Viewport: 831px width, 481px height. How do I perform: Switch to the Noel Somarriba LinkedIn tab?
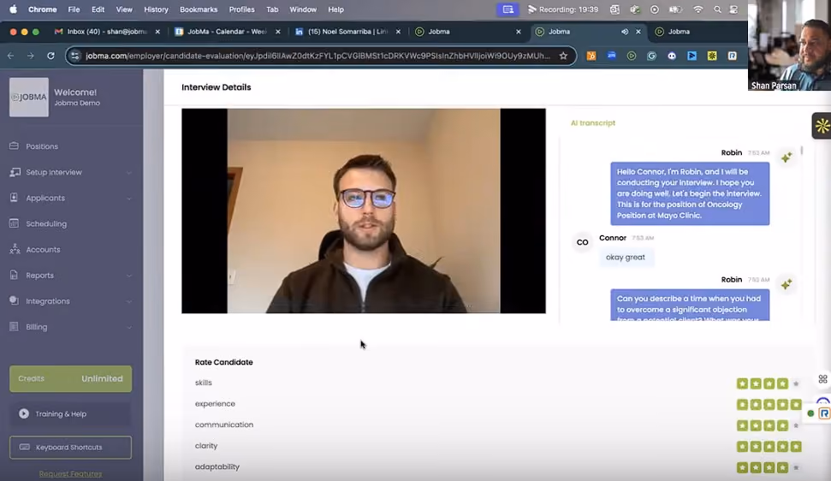[x=347, y=32]
